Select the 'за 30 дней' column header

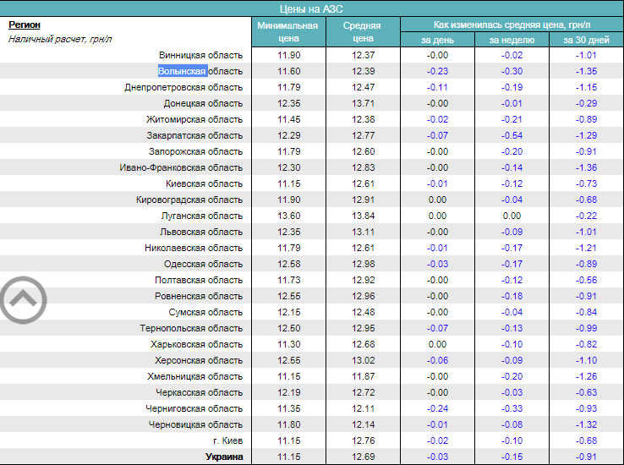(586, 40)
